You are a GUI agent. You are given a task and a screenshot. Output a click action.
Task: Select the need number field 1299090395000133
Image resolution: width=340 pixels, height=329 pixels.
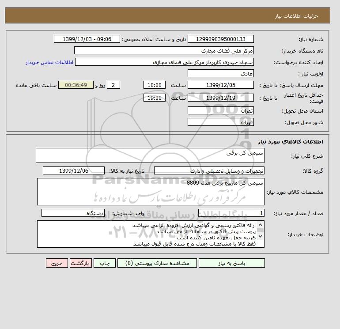tap(220, 39)
